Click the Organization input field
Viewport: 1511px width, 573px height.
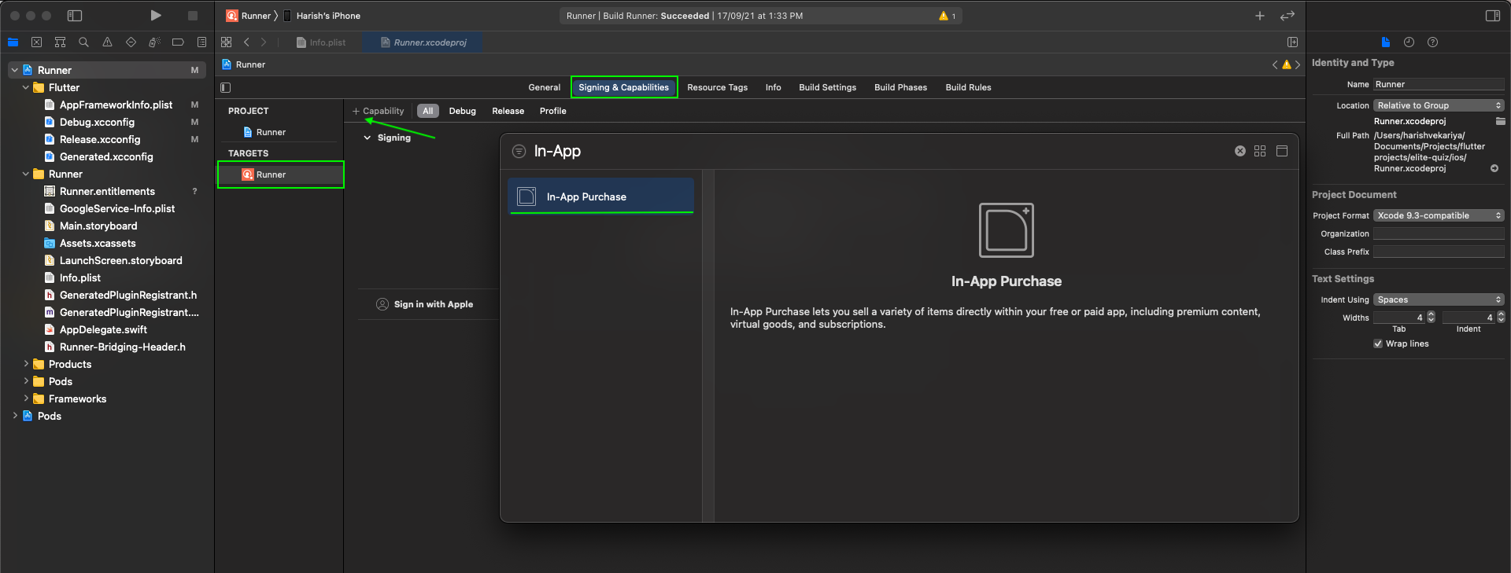click(x=1439, y=233)
